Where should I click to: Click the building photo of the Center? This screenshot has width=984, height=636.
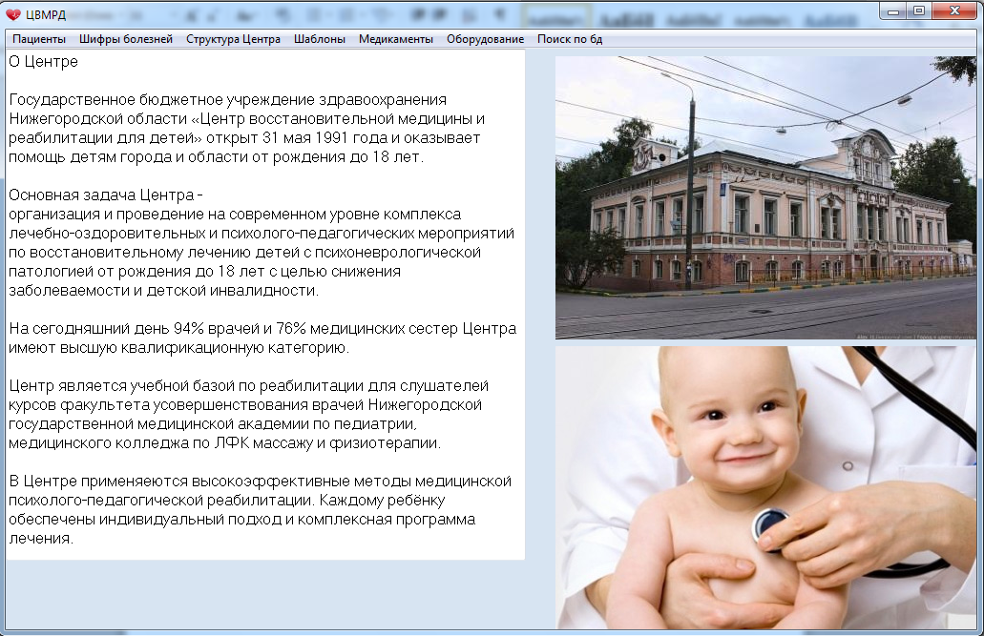point(765,197)
